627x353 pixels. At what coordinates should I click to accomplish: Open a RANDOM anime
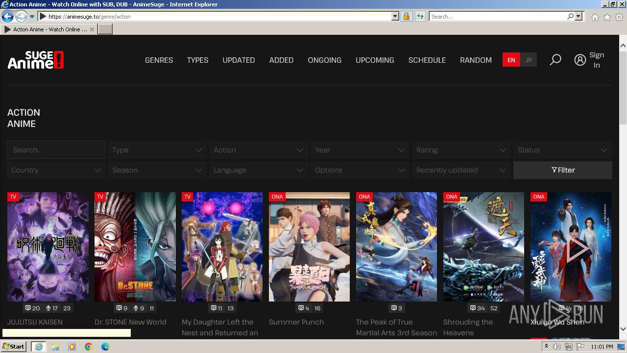pyautogui.click(x=476, y=60)
